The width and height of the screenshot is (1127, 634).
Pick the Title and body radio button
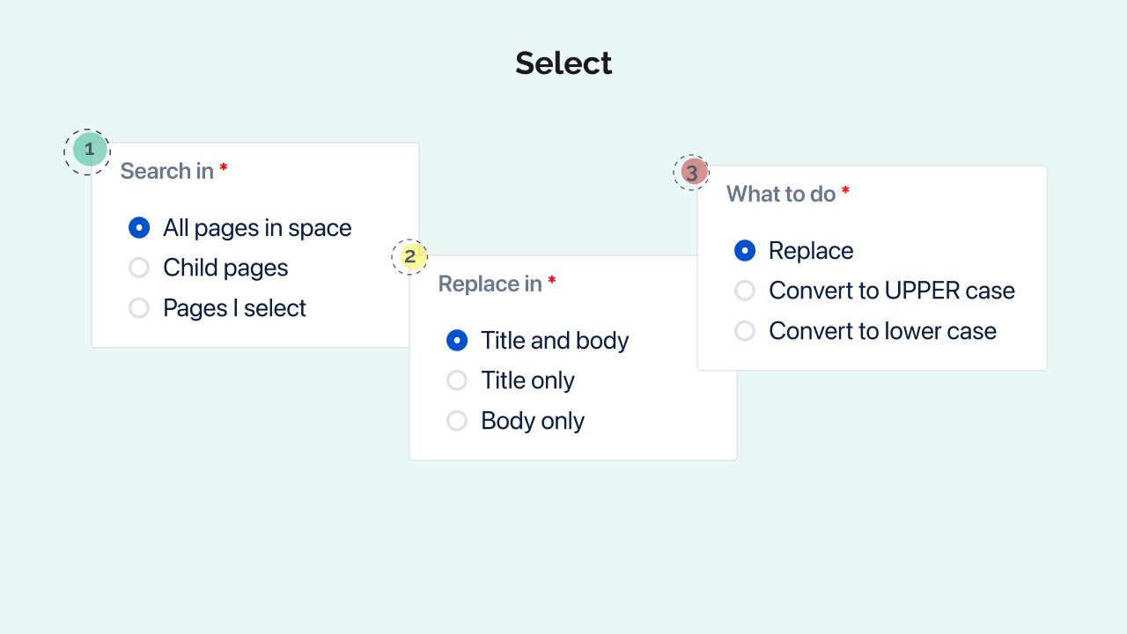[x=457, y=341]
